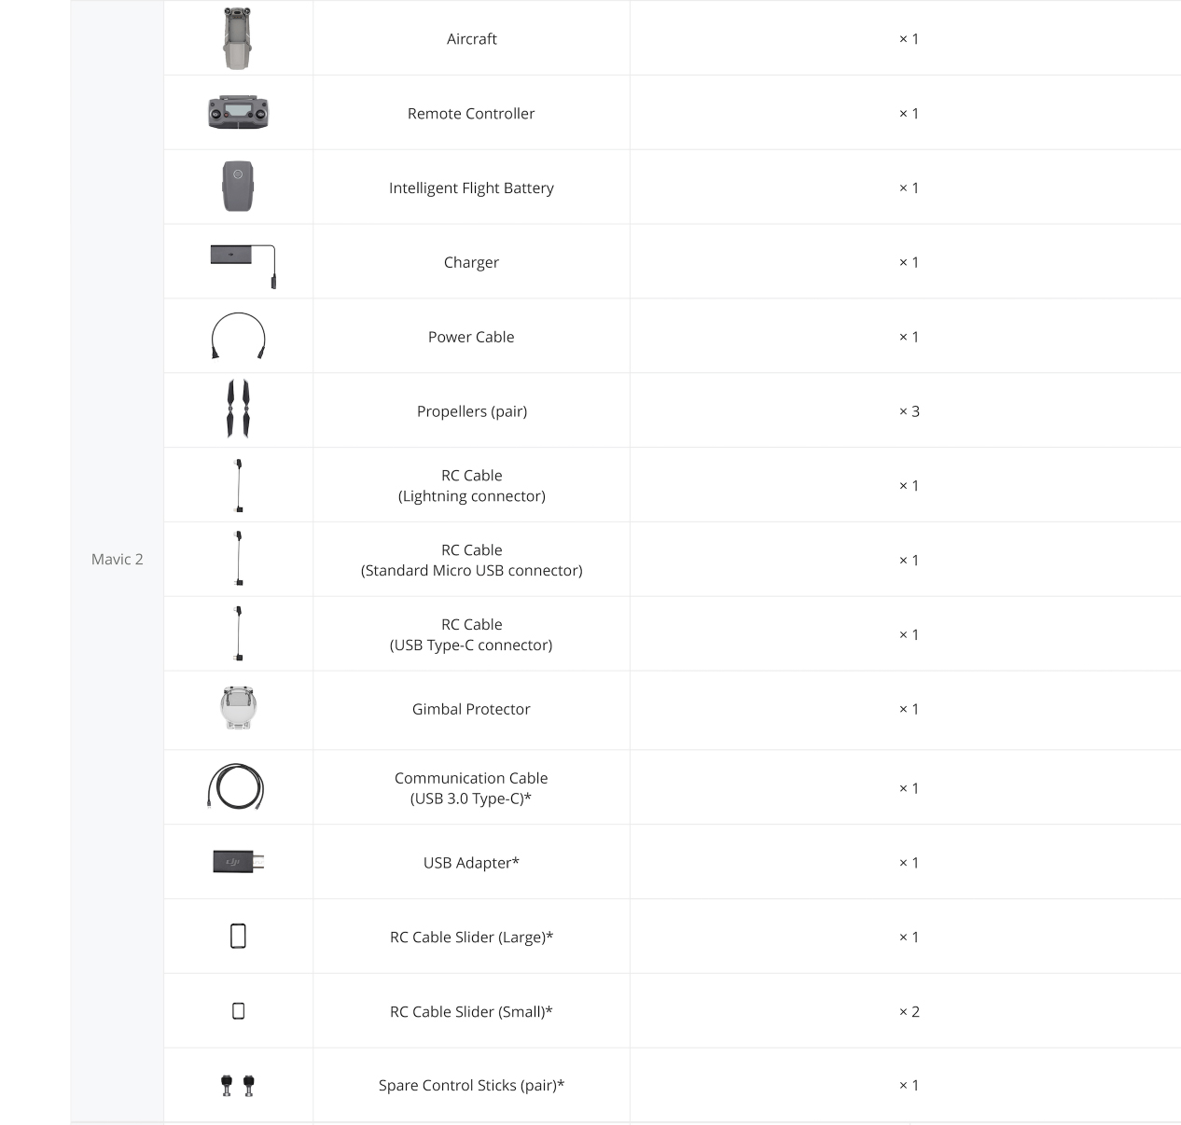Click the Gimbal Protector image
Viewport: 1181px width, 1125px height.
238,708
